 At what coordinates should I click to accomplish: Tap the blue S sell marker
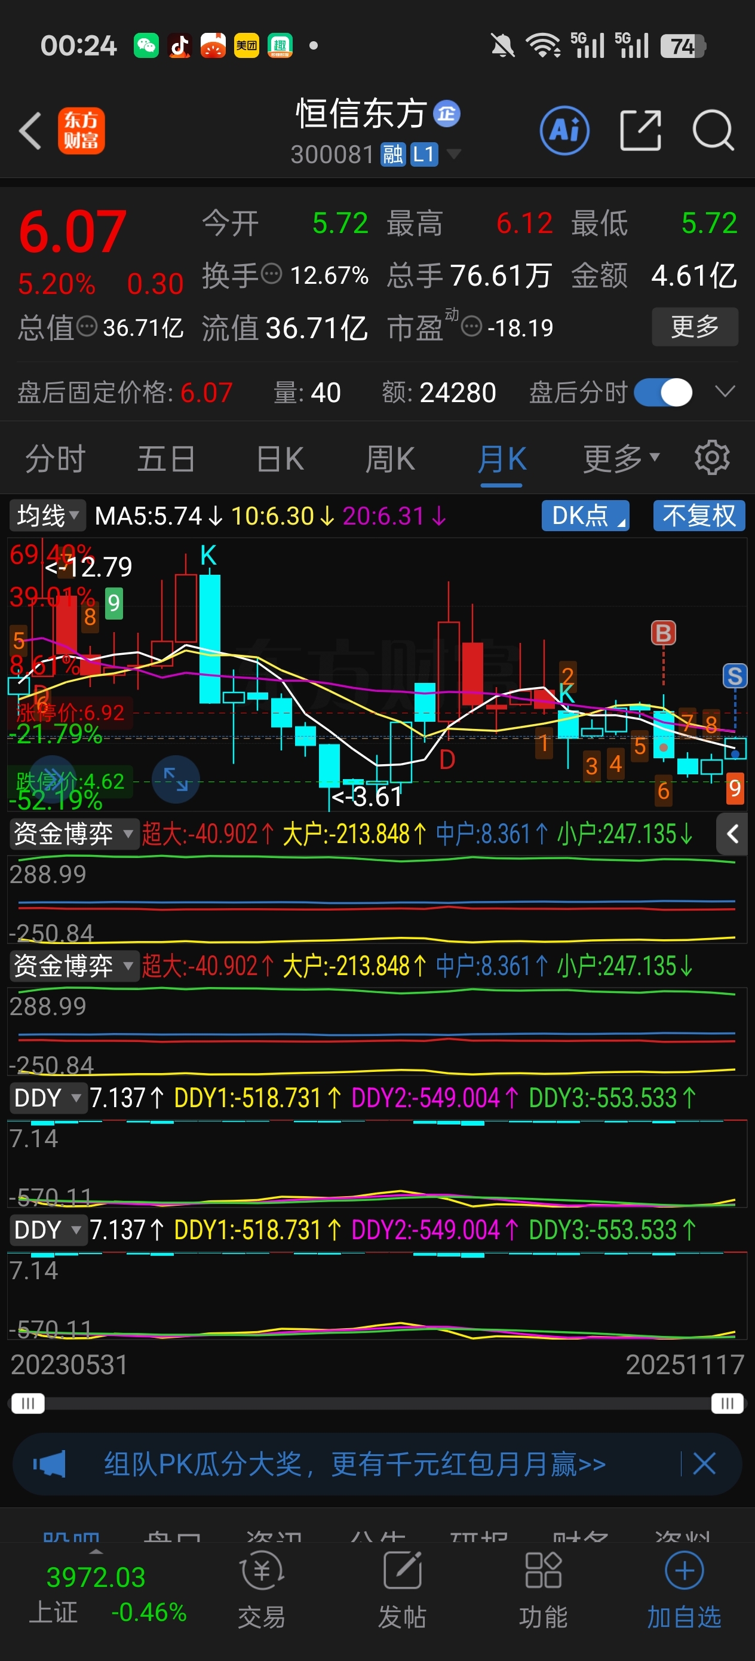tap(734, 676)
